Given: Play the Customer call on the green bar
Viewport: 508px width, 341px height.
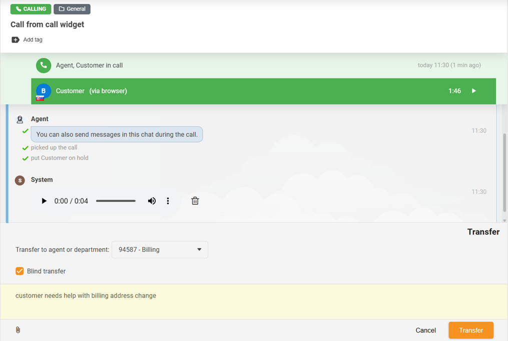Looking at the screenshot, I should pos(473,91).
